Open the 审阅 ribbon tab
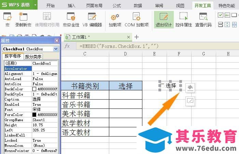This screenshot has width=239, height=154. [x=159, y=6]
